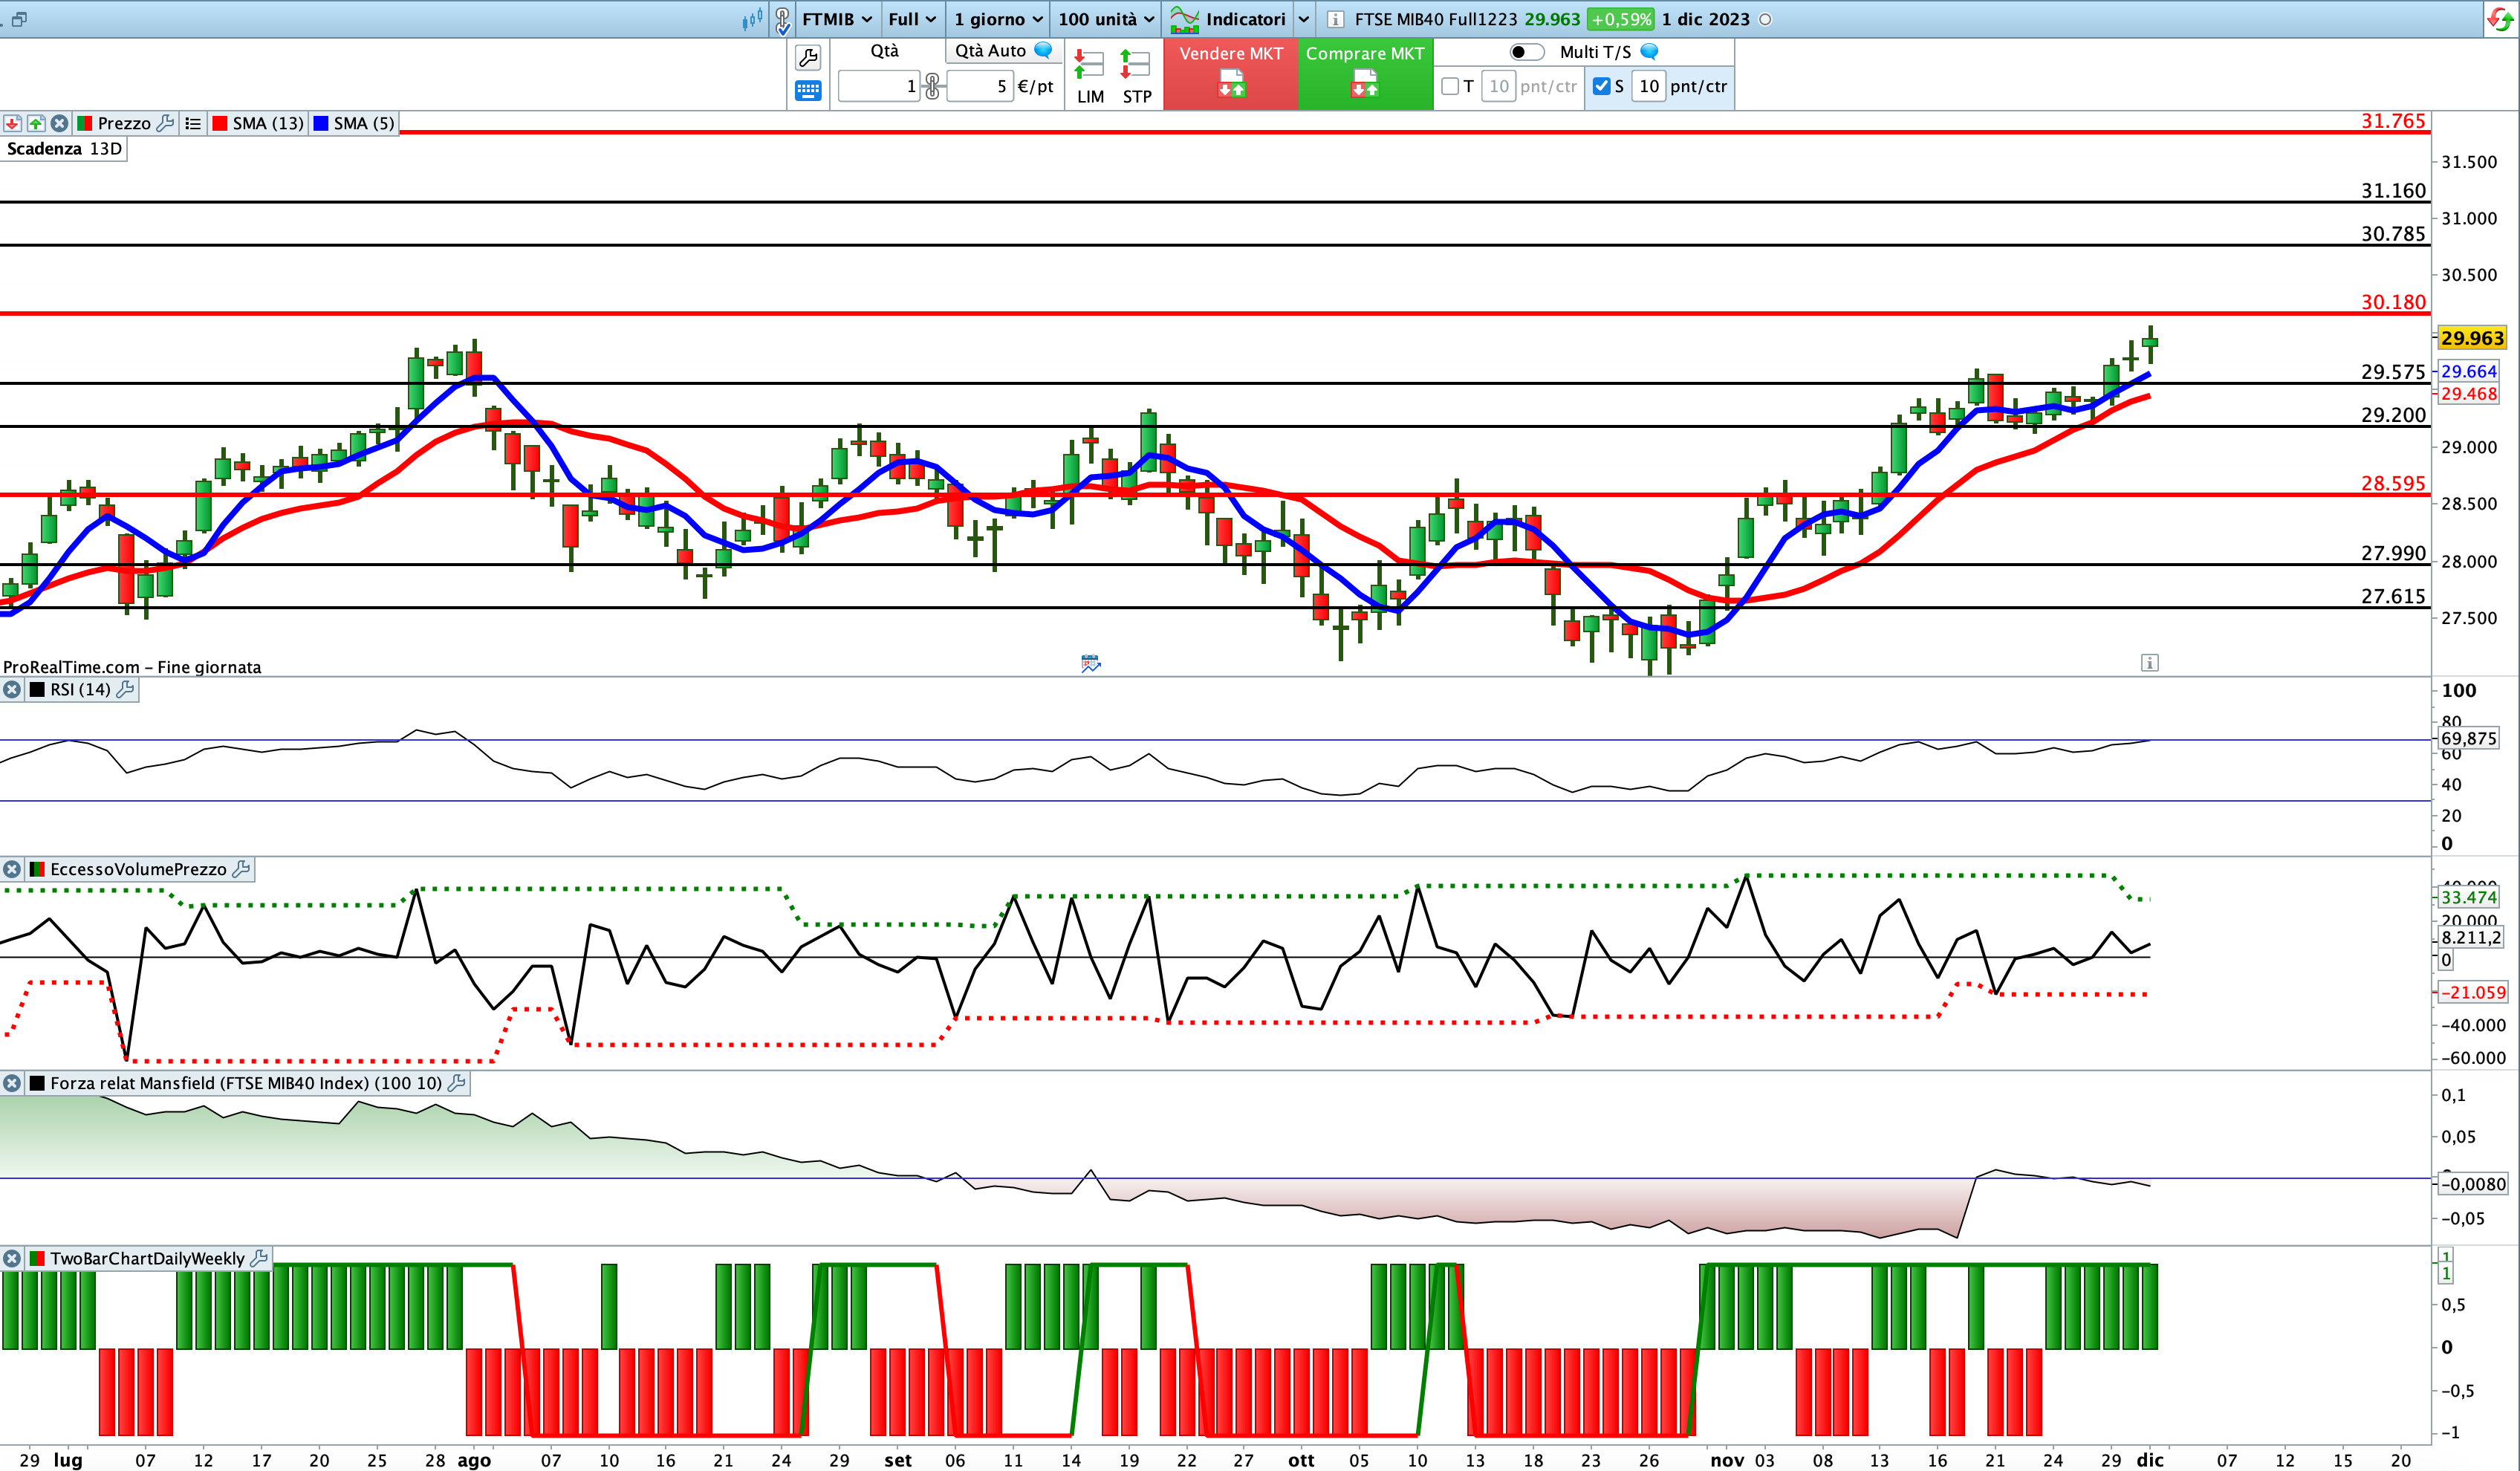
Task: Click the window restore icon top left
Action: (x=18, y=19)
